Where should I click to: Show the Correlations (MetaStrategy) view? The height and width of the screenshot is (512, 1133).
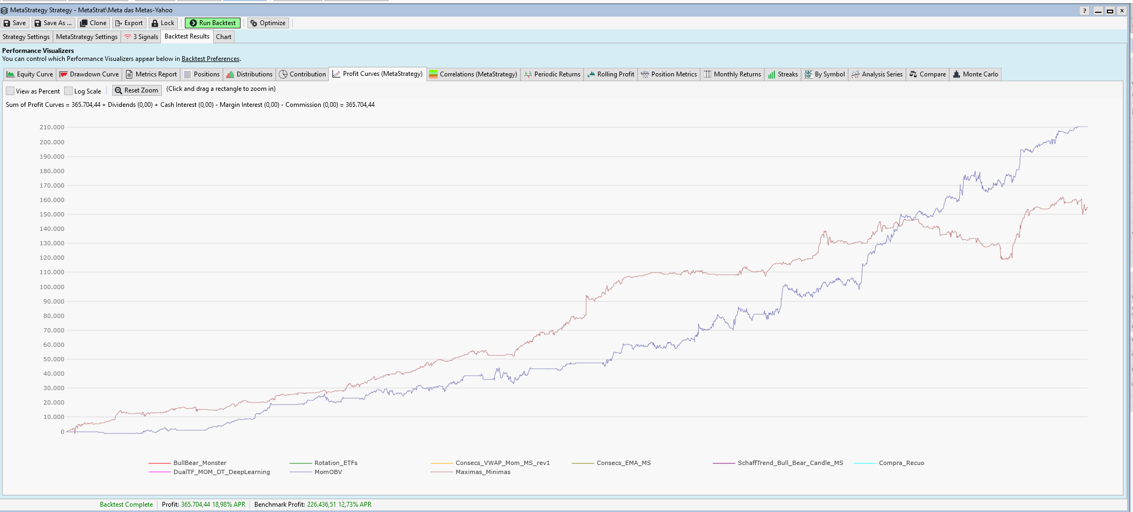tap(472, 74)
